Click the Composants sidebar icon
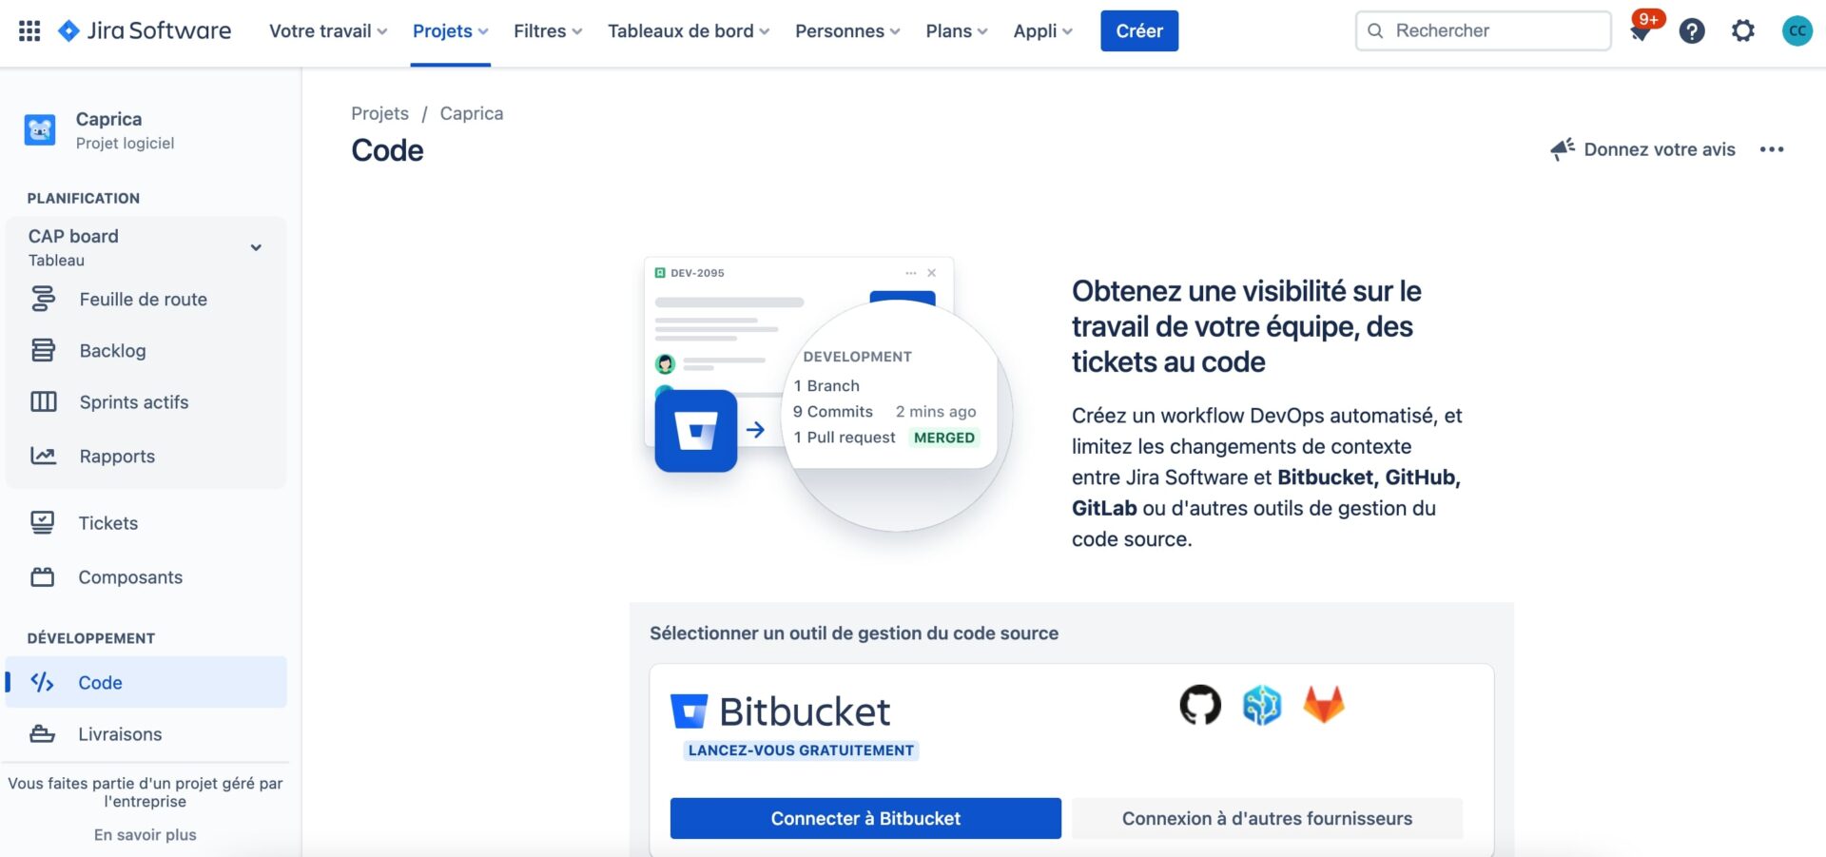This screenshot has height=857, width=1826. click(43, 576)
